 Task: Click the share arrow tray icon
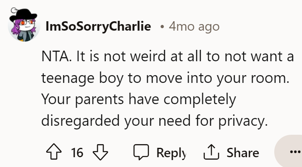(x=211, y=152)
